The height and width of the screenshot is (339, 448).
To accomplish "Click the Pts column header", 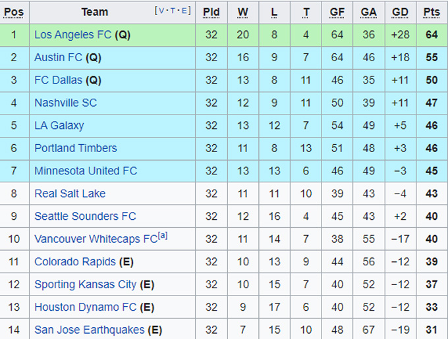I will click(x=432, y=12).
